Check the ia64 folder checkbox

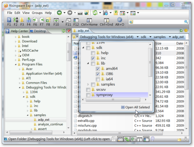tap(98, 79)
